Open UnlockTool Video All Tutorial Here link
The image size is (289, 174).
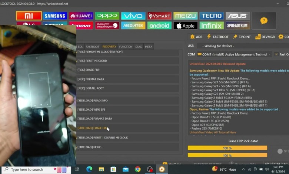tap(213, 132)
